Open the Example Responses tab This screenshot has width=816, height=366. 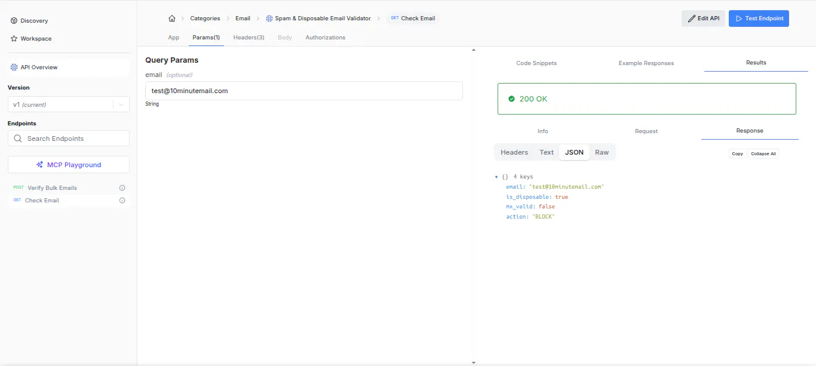click(x=646, y=63)
